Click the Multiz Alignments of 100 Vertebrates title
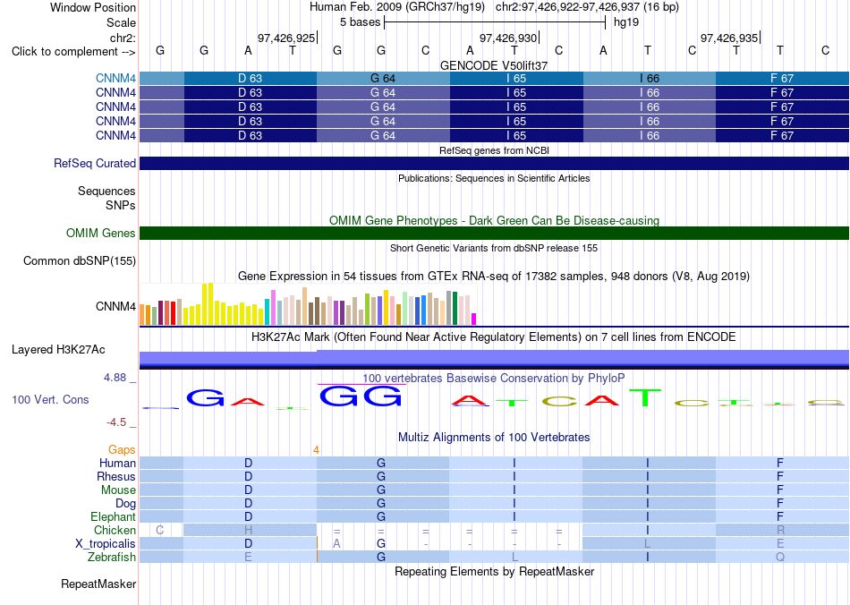Viewport: 850px width, 605px height. coord(494,437)
